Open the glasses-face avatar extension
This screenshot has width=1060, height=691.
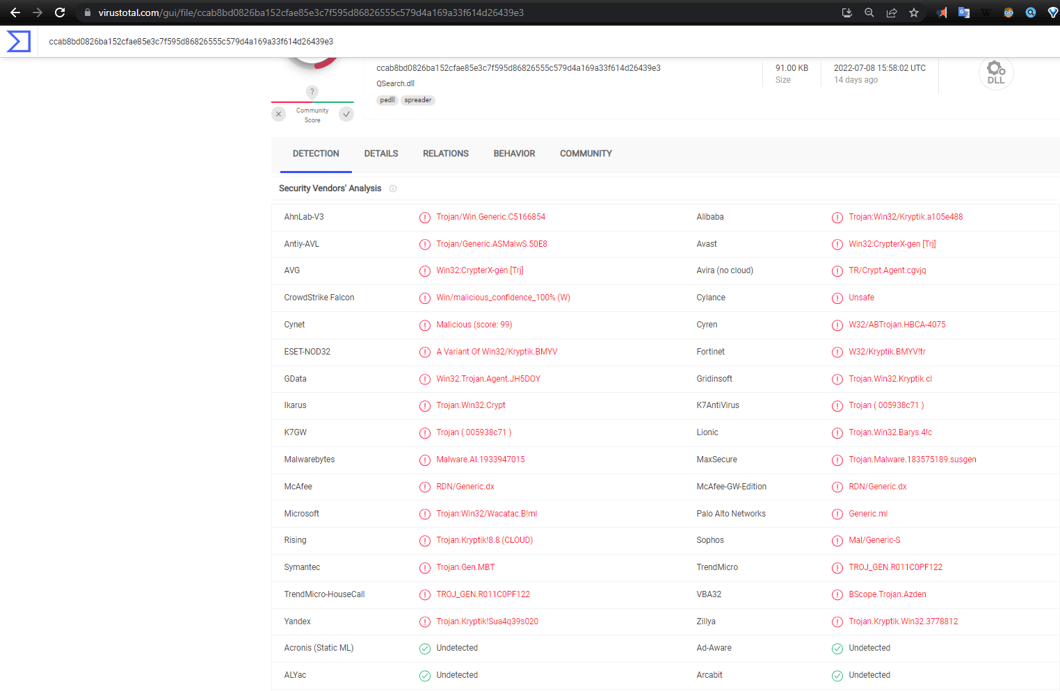click(x=1009, y=13)
